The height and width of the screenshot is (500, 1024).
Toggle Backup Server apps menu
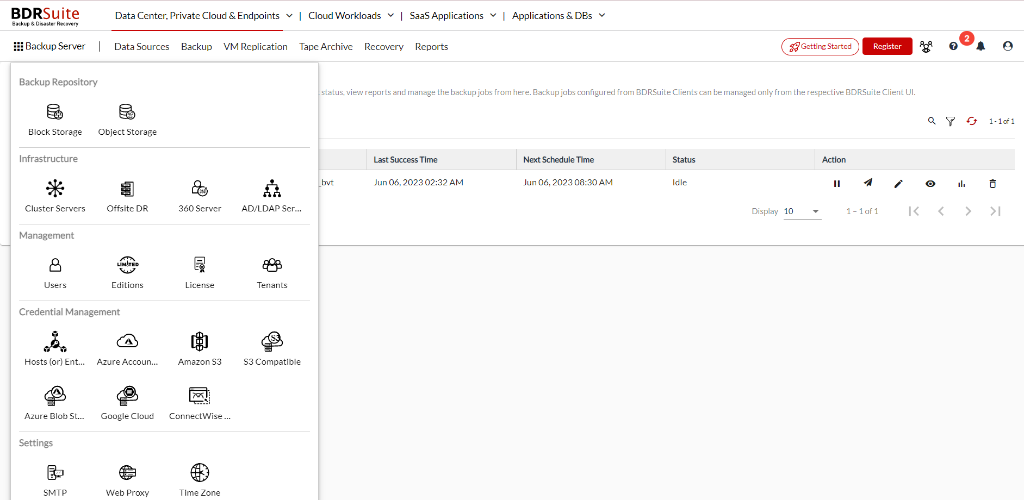(49, 46)
